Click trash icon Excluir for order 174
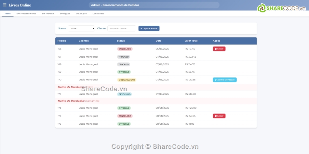The height and width of the screenshot is (154, 309). pos(219,116)
